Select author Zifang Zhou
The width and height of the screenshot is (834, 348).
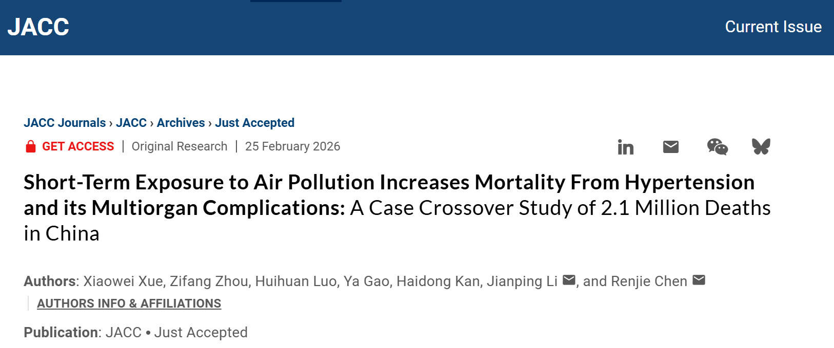pos(209,281)
